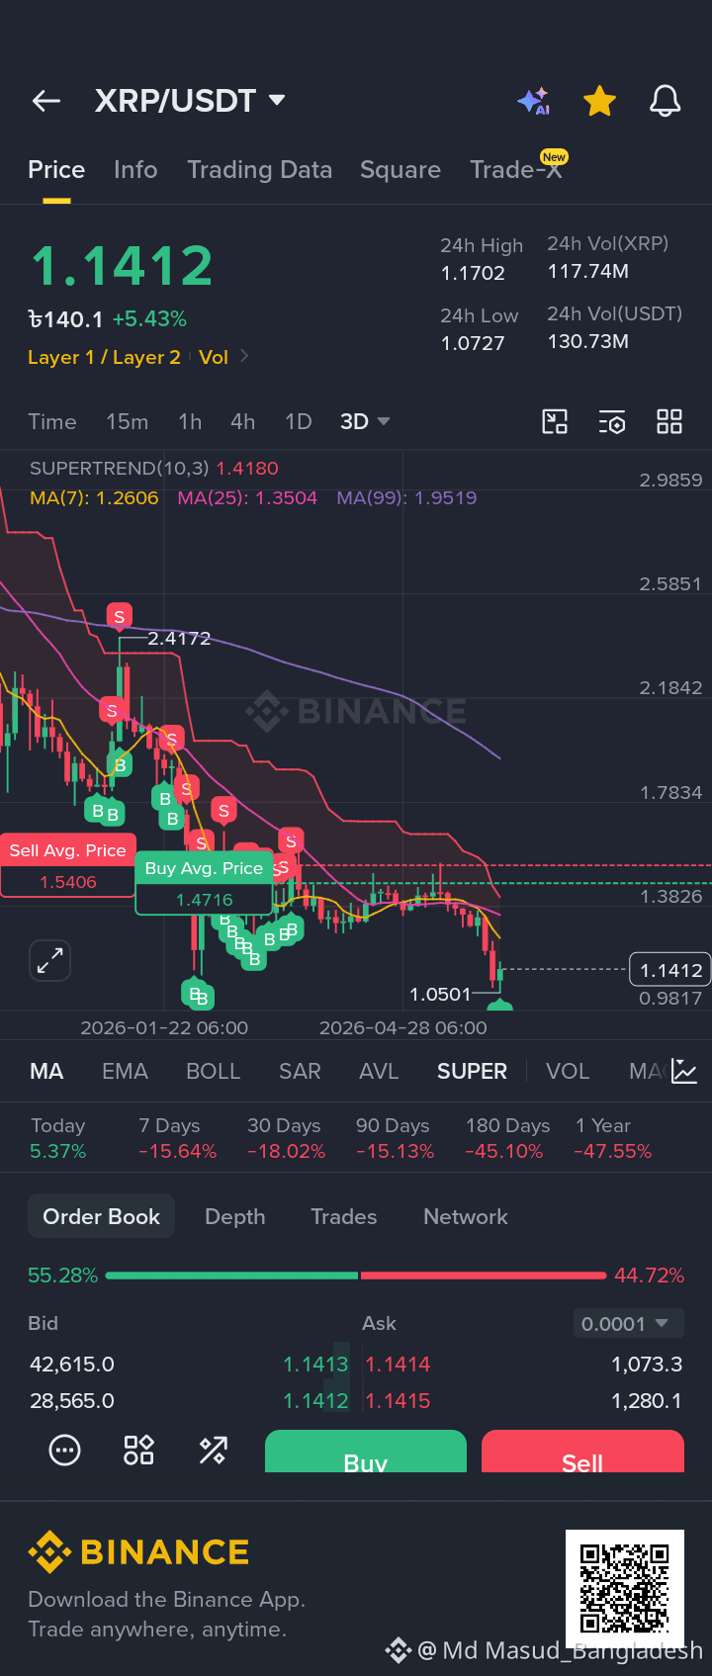
Task: Toggle the EMA indicator
Action: 125,1072
